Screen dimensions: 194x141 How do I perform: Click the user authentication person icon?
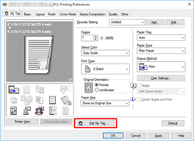click(27, 111)
